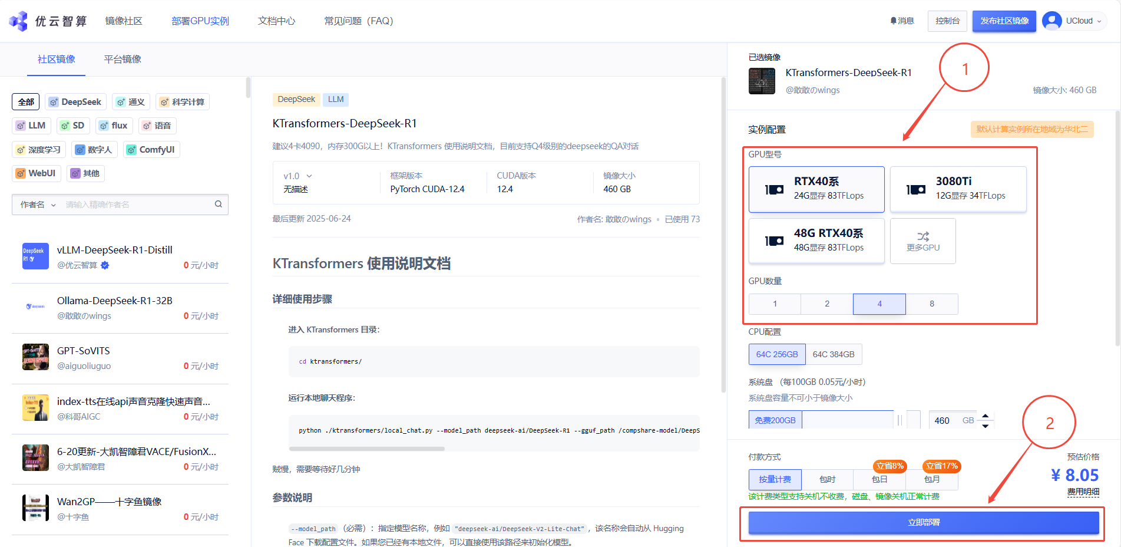The image size is (1121, 547).
Task: Select the 3080Ti GPU model
Action: coord(958,189)
